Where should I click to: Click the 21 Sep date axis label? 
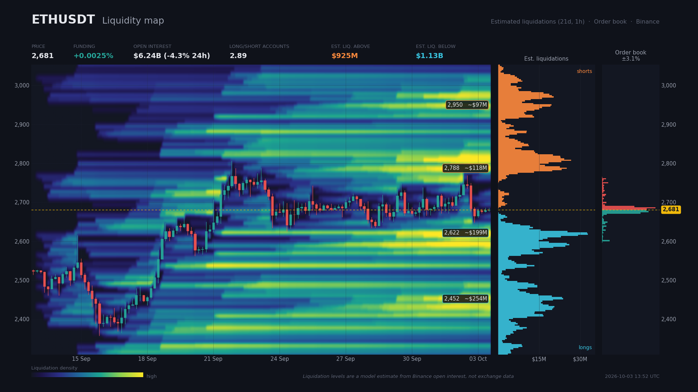point(213,359)
